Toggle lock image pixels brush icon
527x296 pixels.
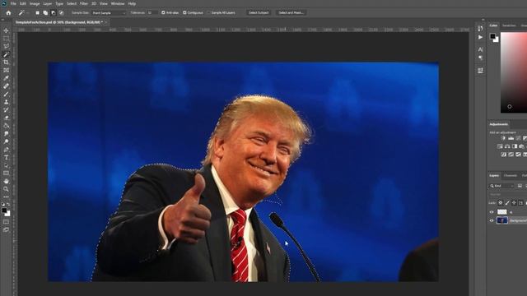click(507, 203)
